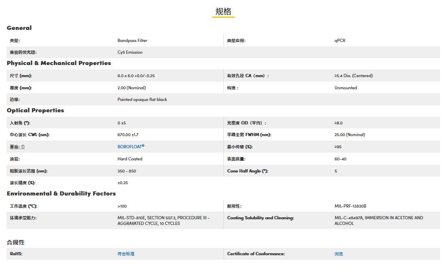This screenshot has width=443, height=273.
Task: Click the 合规性 section heading
Action: (16, 242)
